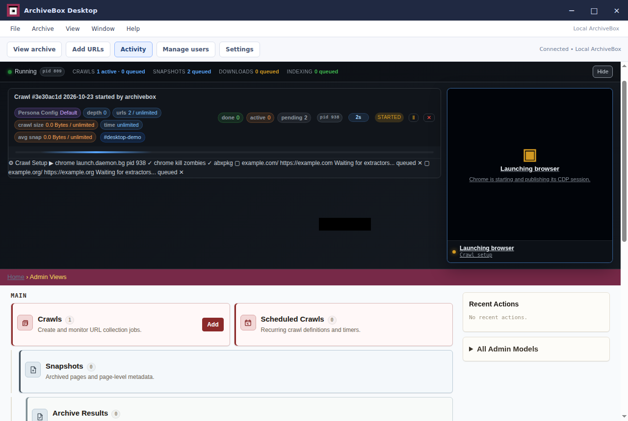628x421 pixels.
Task: Click the vertical page scrollbar
Action: (624, 161)
